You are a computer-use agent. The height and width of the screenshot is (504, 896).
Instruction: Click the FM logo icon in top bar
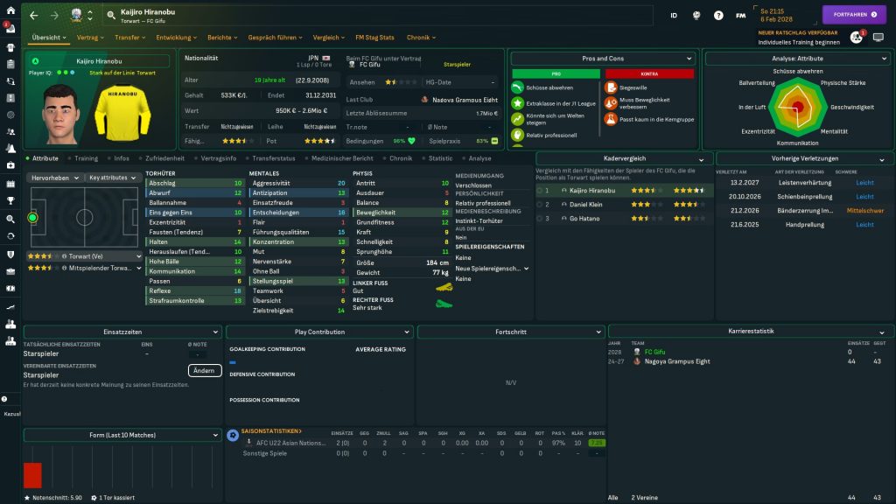(x=741, y=15)
